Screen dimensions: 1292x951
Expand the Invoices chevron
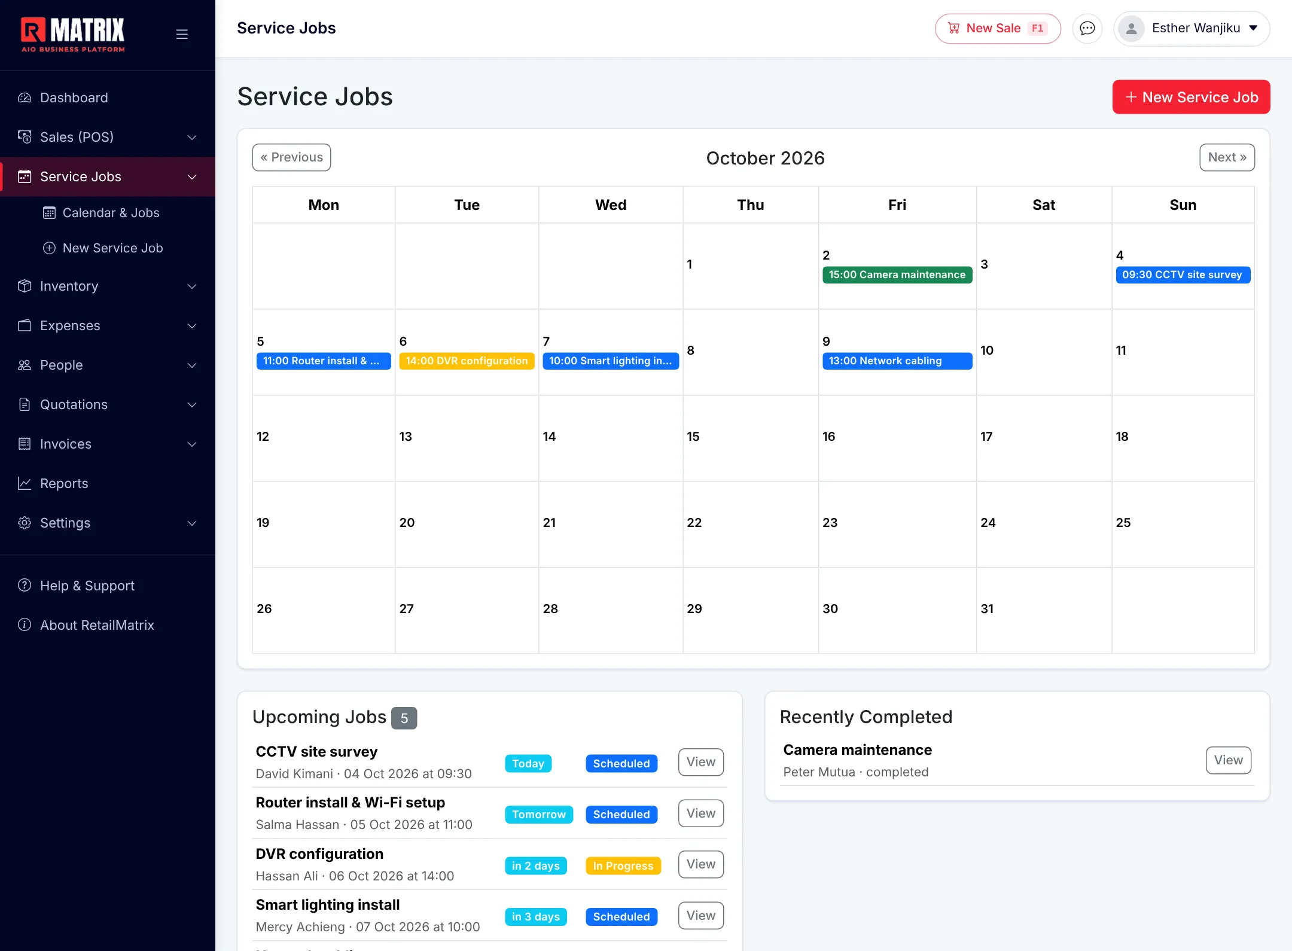pyautogui.click(x=192, y=444)
